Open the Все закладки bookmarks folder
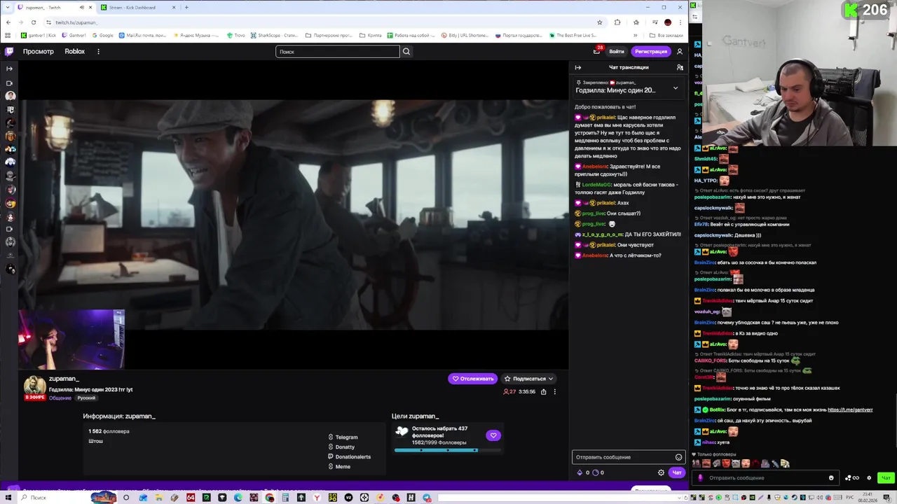897x504 pixels. 666,35
